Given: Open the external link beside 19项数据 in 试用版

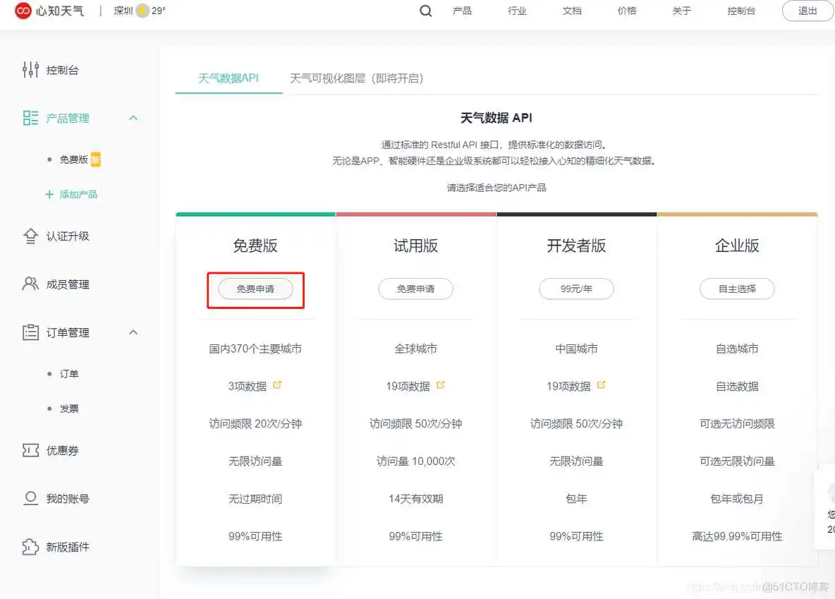Looking at the screenshot, I should [x=441, y=385].
